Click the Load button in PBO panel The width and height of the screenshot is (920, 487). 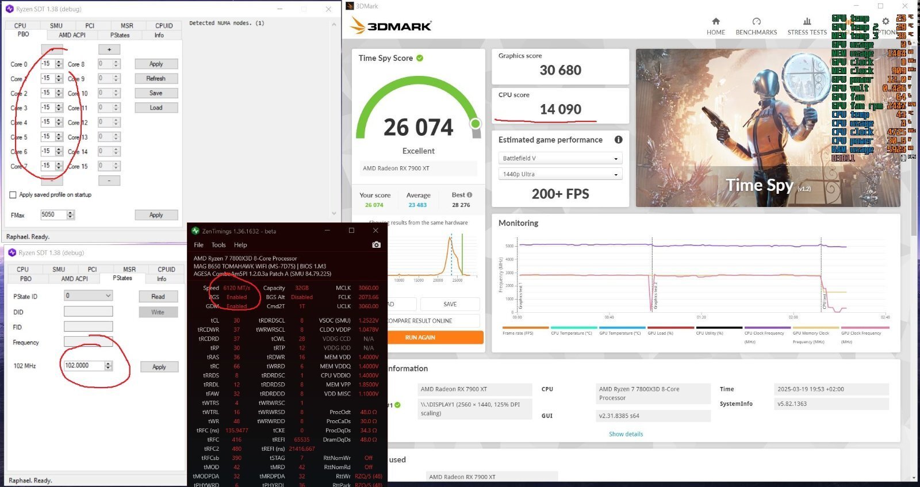[156, 108]
